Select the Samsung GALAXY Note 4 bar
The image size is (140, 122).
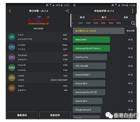(x=91, y=48)
